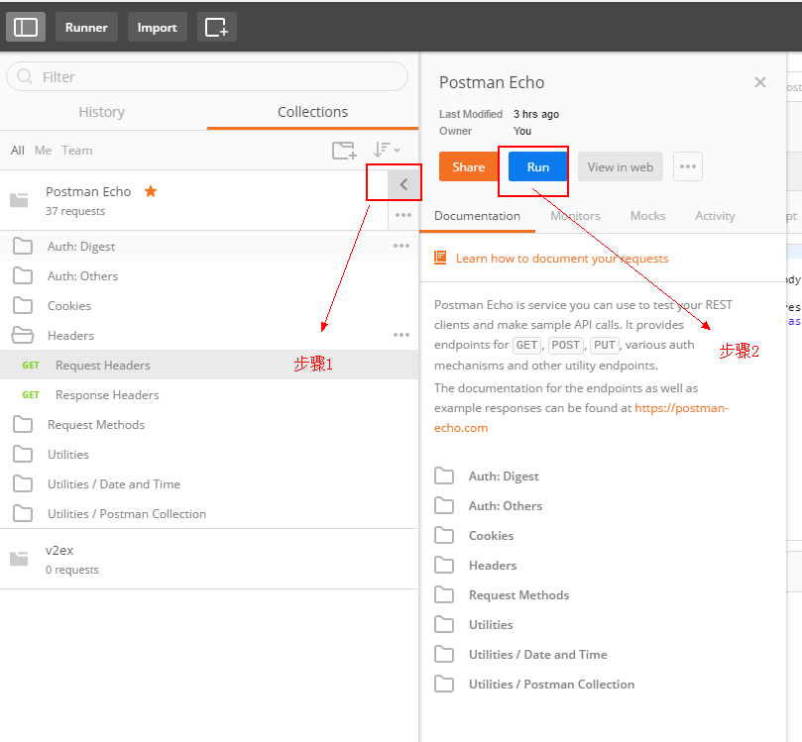
Task: Expand Utilities / Date and Time in sidebar
Action: 209,483
